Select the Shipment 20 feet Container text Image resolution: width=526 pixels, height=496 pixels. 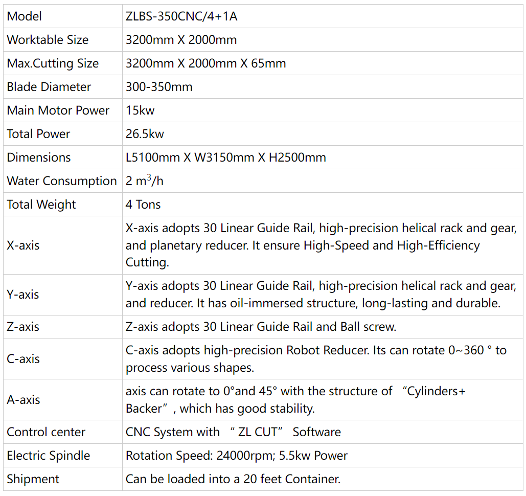click(x=233, y=479)
